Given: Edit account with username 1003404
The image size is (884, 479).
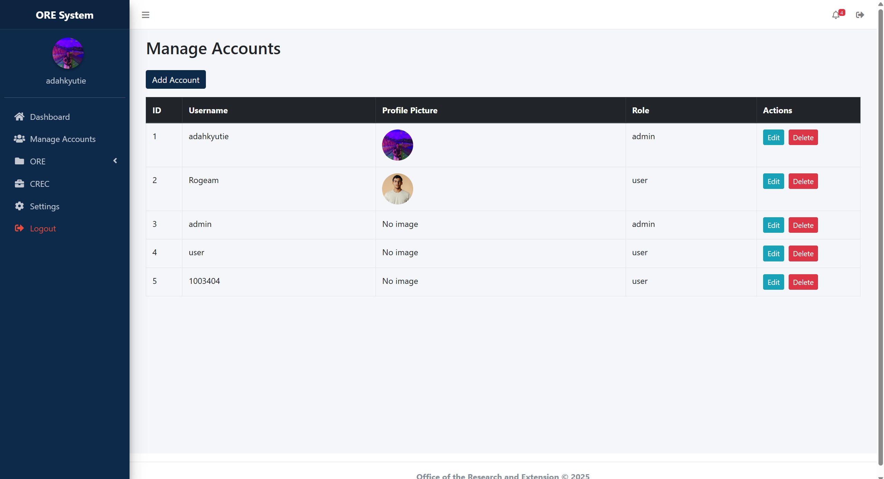Looking at the screenshot, I should (773, 282).
